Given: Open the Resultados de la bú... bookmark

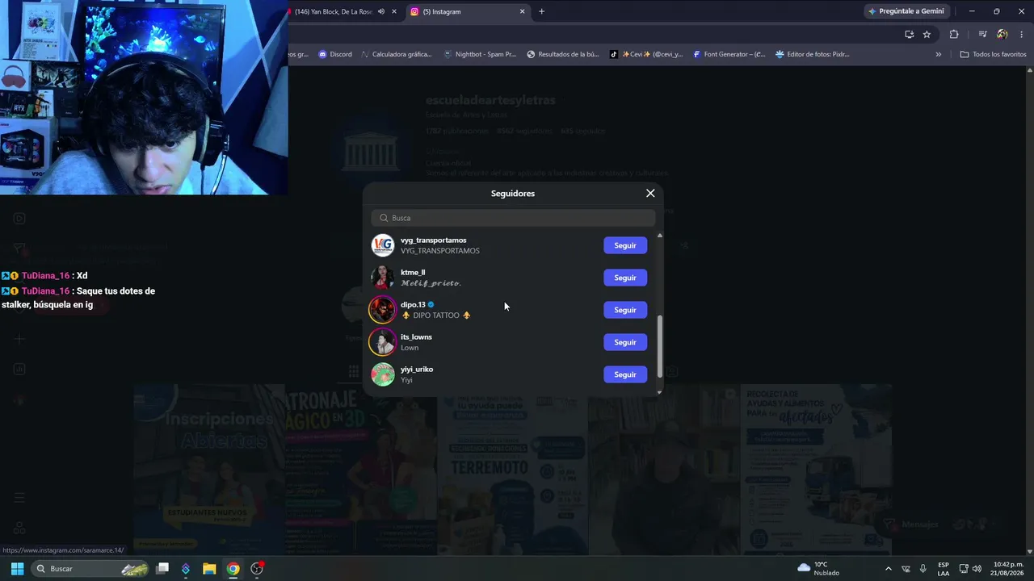Looking at the screenshot, I should 563,55.
